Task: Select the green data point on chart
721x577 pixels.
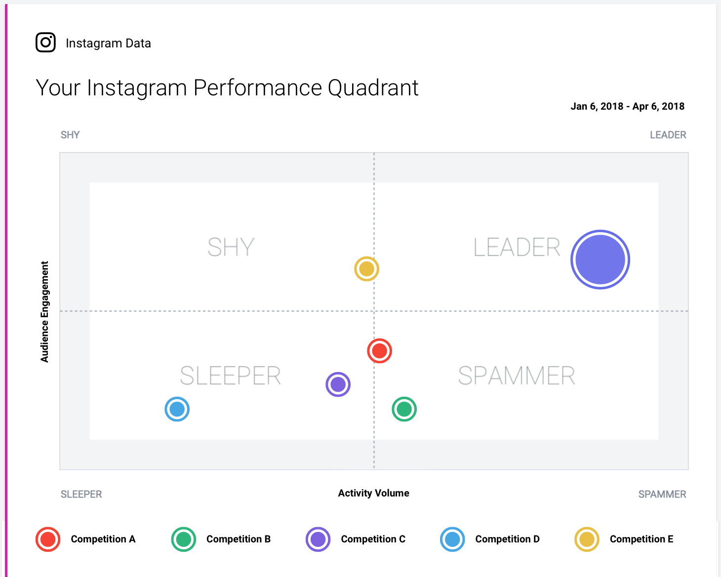Action: click(x=404, y=409)
